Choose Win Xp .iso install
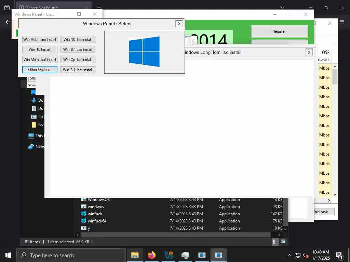Viewport: 350px width, 262px height. (78, 59)
